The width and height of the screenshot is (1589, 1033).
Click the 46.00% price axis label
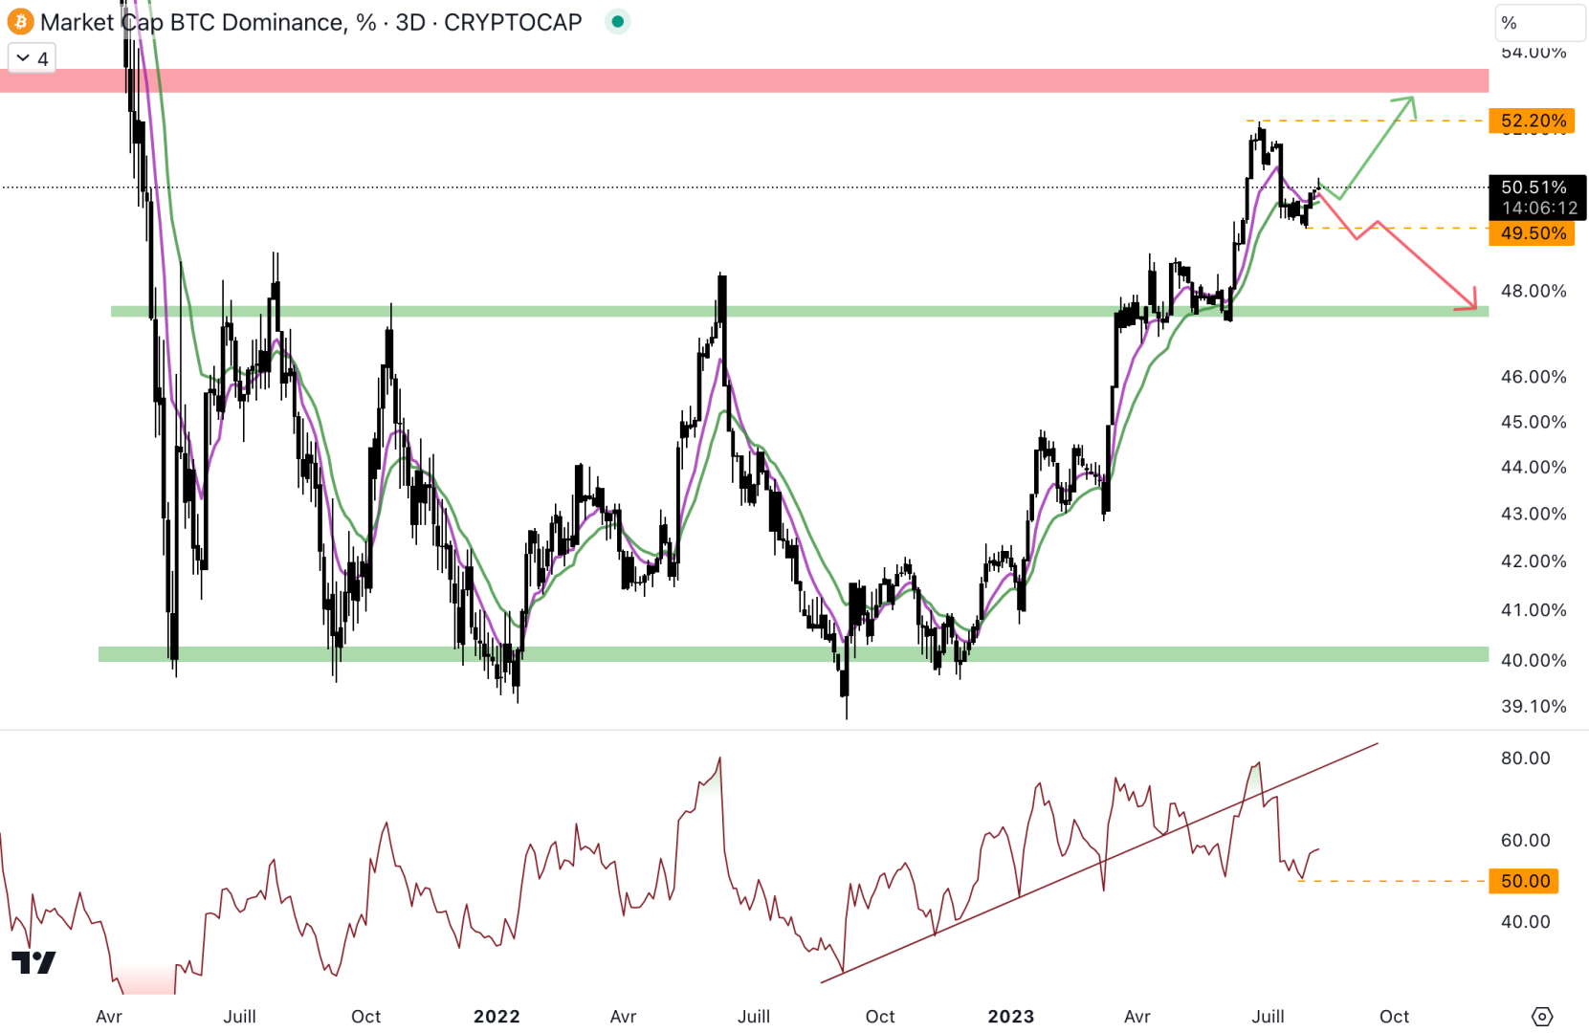click(1534, 377)
